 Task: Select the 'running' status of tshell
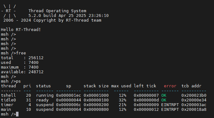click(x=45, y=95)
